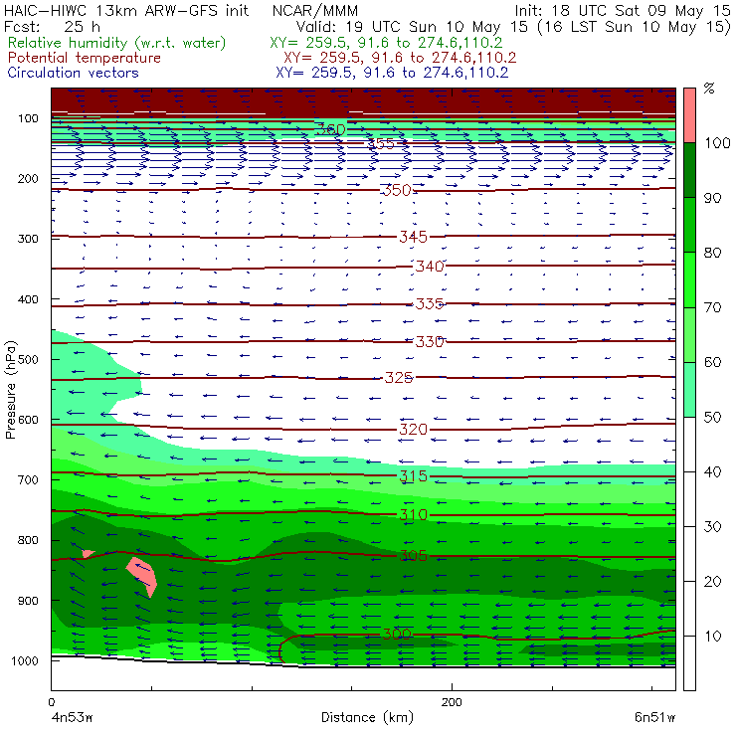
Task: Click the 310 contour label
Action: pos(413,515)
